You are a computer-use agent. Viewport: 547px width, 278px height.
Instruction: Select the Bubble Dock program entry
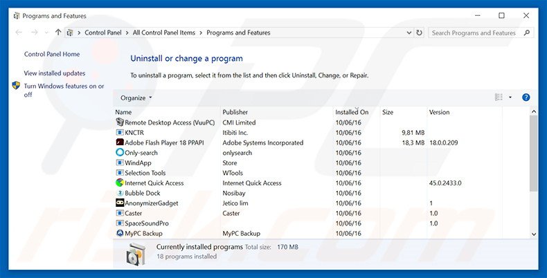(x=143, y=194)
